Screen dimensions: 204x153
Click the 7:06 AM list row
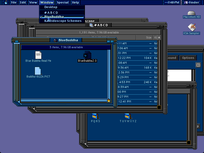coord(137,48)
